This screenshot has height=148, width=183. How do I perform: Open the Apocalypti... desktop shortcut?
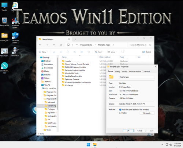[x=4, y=52]
